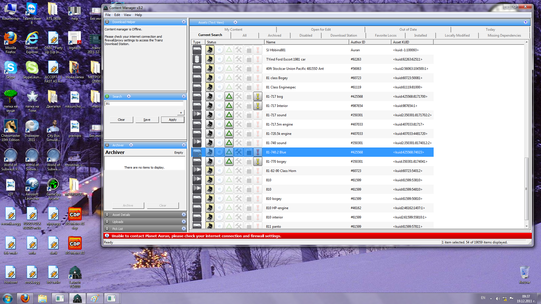Click the volume icon in system tray
The image size is (541, 304).
click(x=498, y=299)
